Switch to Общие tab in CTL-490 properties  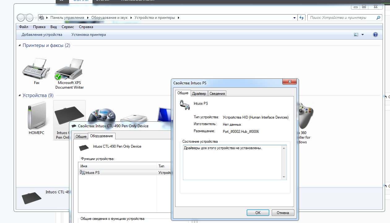pyautogui.click(x=81, y=137)
